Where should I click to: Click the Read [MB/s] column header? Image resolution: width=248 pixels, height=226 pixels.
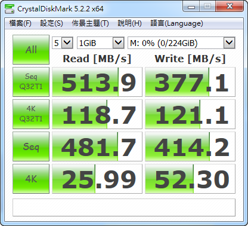pos(97,59)
